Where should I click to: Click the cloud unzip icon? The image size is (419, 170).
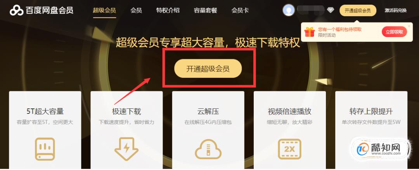coord(208,149)
